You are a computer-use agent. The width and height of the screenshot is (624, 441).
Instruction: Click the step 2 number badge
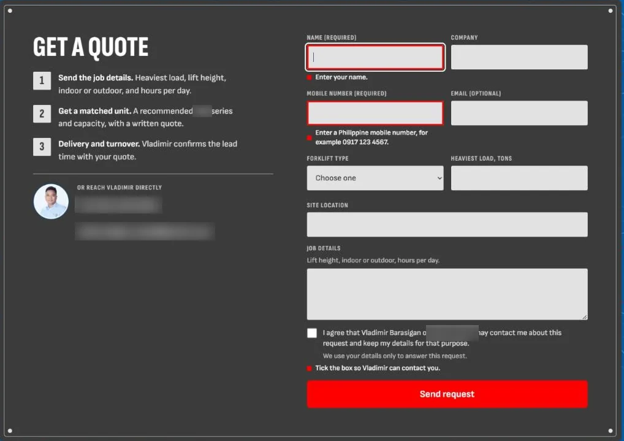tap(42, 113)
